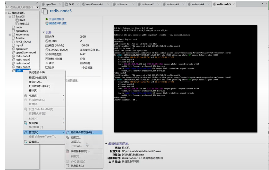Choose 移除(R) in the context menu
The height and width of the screenshot is (170, 269).
click(33, 90)
